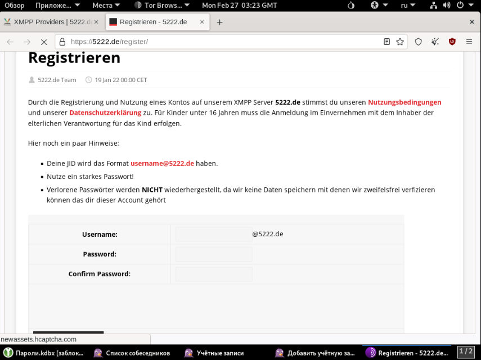Click the stop loading button
This screenshot has height=360, width=481.
coord(43,42)
